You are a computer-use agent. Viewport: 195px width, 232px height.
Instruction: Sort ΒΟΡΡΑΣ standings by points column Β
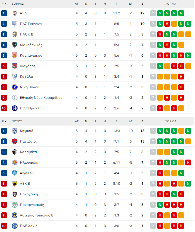143,4
